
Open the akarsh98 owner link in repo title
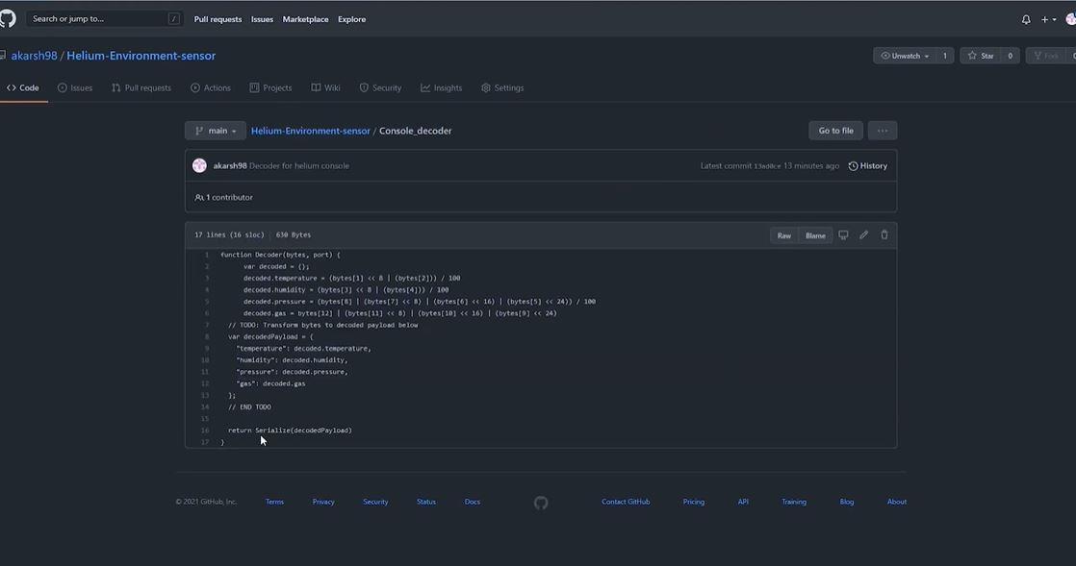coord(34,56)
